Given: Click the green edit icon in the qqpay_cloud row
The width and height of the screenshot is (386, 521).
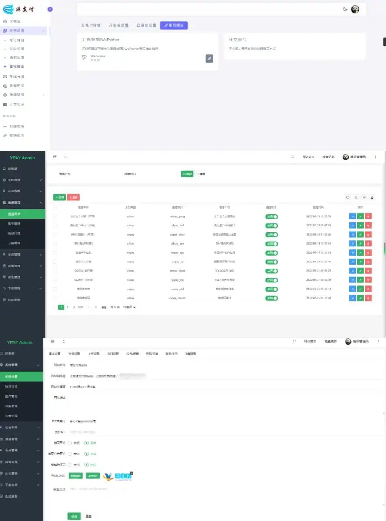Looking at the screenshot, I should 360,271.
